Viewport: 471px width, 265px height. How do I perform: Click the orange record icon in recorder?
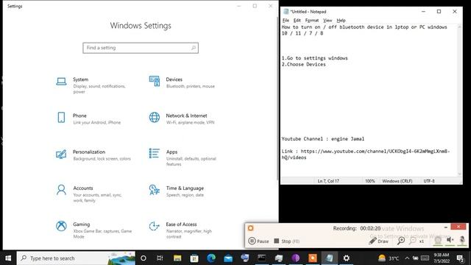tap(250, 228)
